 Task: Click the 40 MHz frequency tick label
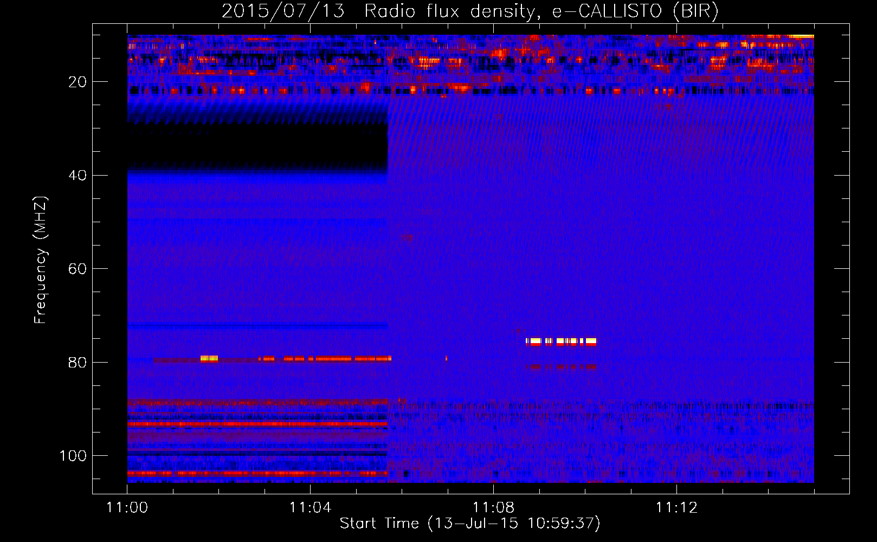78,175
